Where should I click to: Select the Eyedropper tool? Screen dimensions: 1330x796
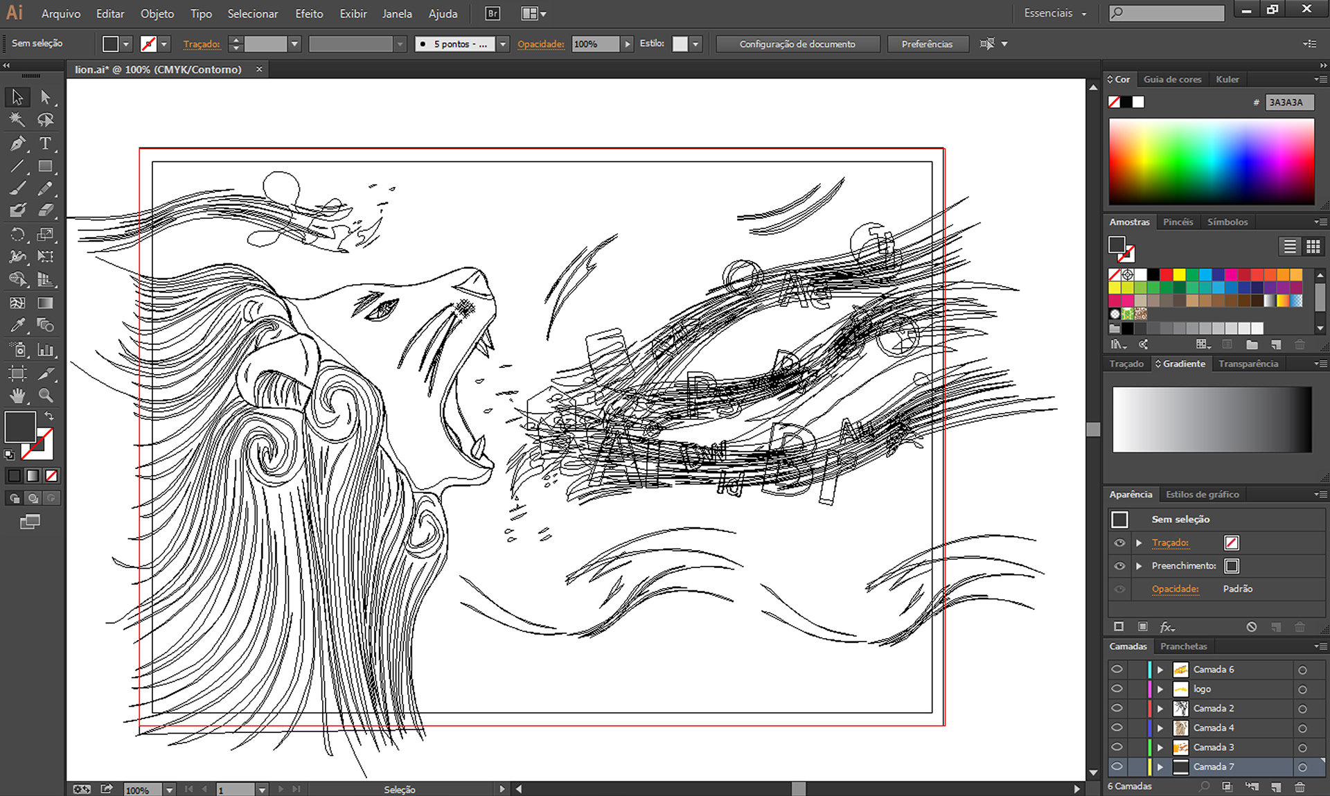pyautogui.click(x=17, y=325)
